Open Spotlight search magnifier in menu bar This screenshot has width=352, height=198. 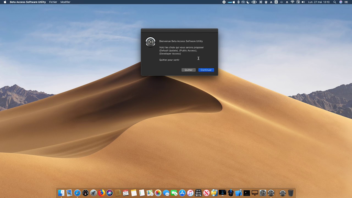[335, 2]
